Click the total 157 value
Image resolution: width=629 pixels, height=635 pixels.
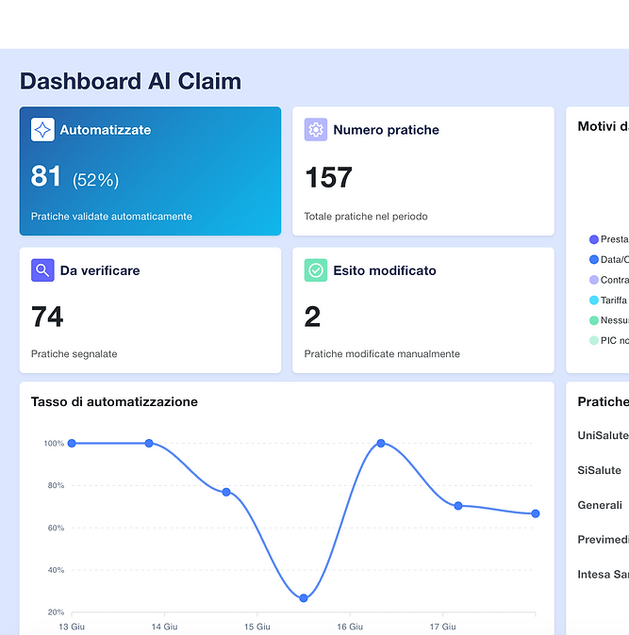point(329,177)
